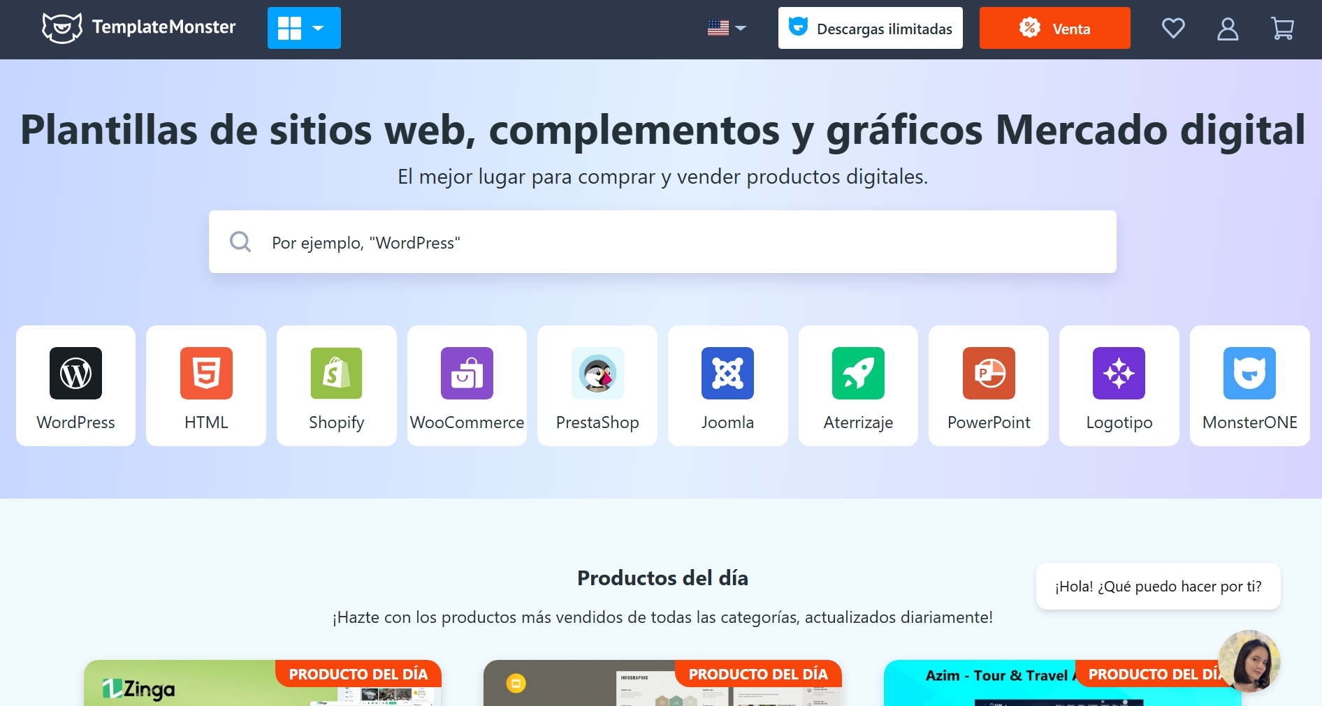Open the MonsterONE category tile
The image size is (1322, 706).
point(1249,385)
